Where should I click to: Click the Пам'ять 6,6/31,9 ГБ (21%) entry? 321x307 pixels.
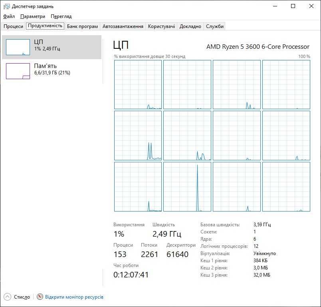52,71
